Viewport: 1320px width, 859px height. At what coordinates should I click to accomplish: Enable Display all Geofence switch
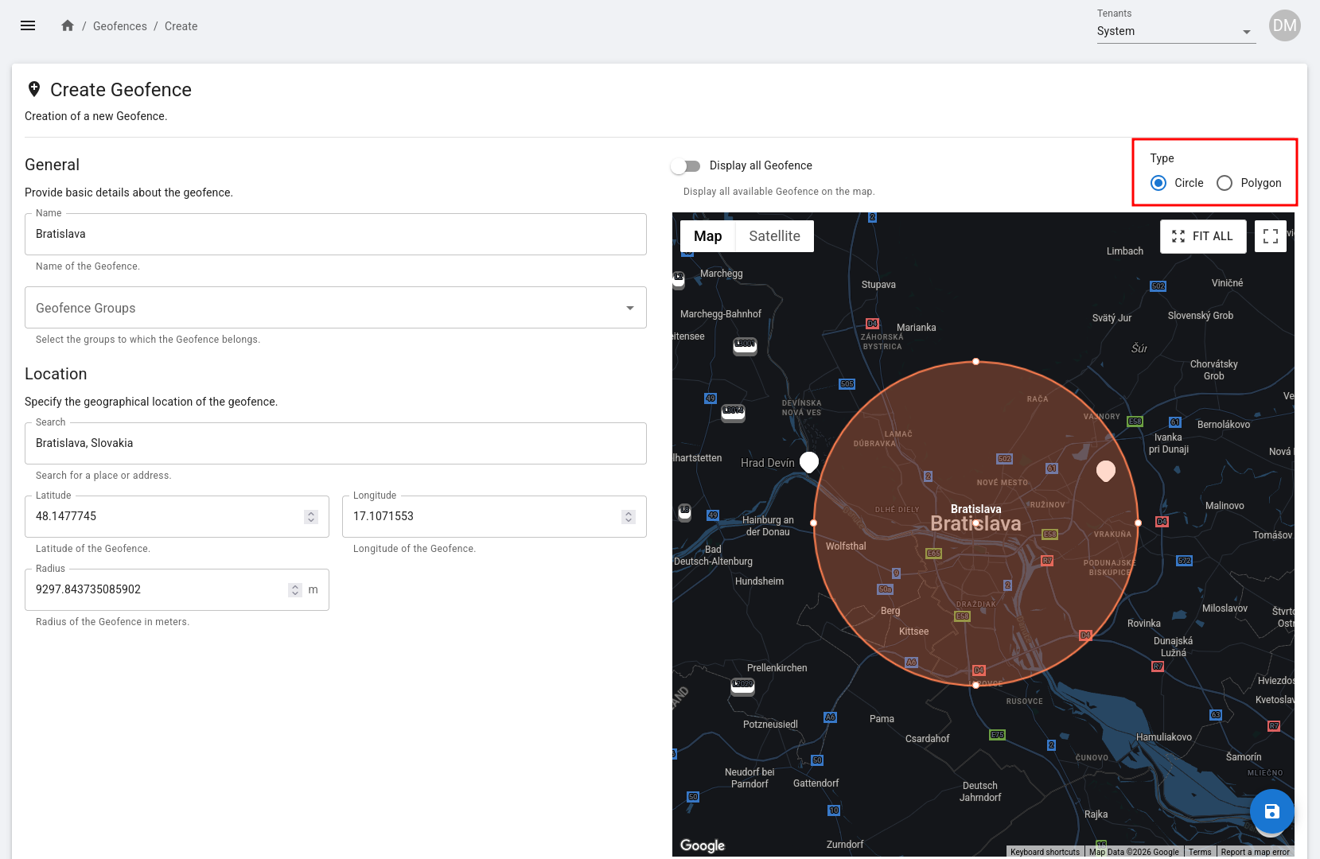click(x=685, y=165)
